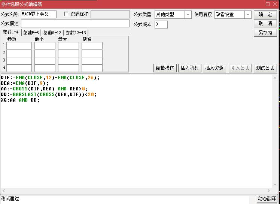Switch to 参数5-8 tab
This screenshot has height=204, width=280.
31,33
